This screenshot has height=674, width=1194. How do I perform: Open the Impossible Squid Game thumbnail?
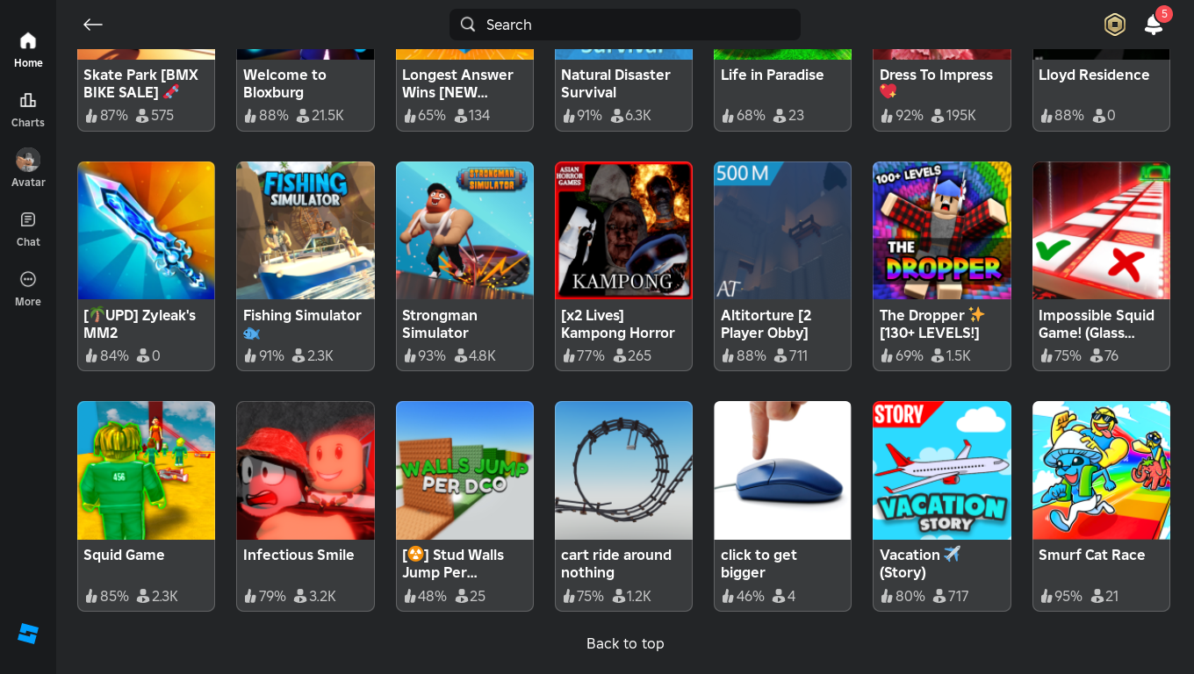1101,231
